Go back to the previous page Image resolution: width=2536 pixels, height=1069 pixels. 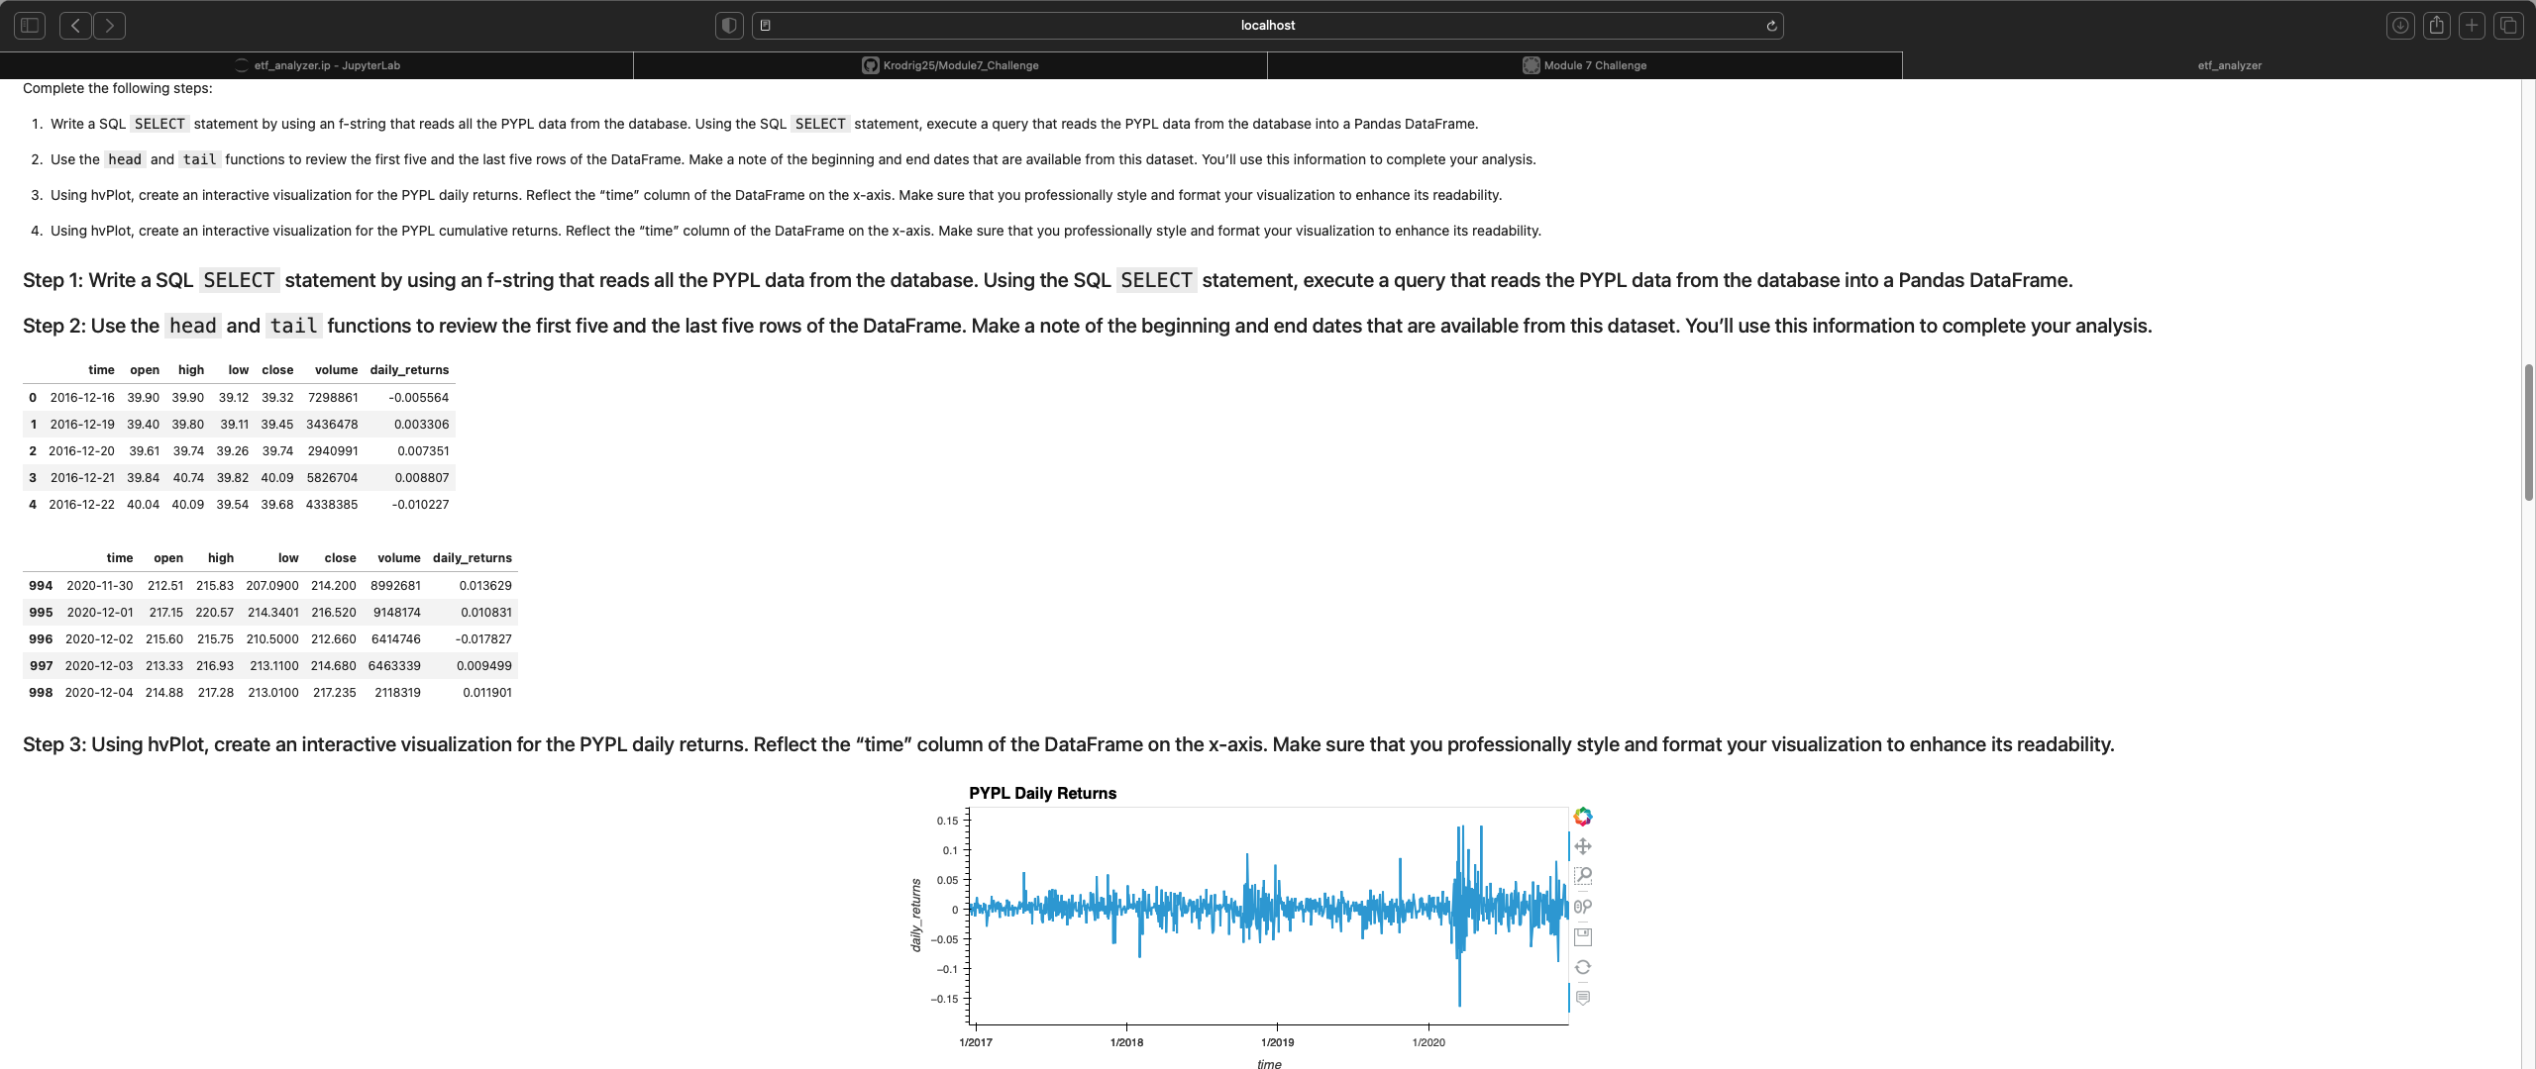tap(76, 26)
